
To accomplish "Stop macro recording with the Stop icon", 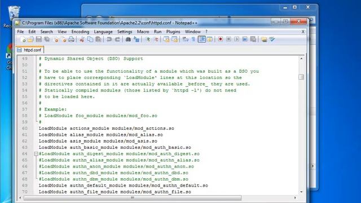I will (228, 39).
